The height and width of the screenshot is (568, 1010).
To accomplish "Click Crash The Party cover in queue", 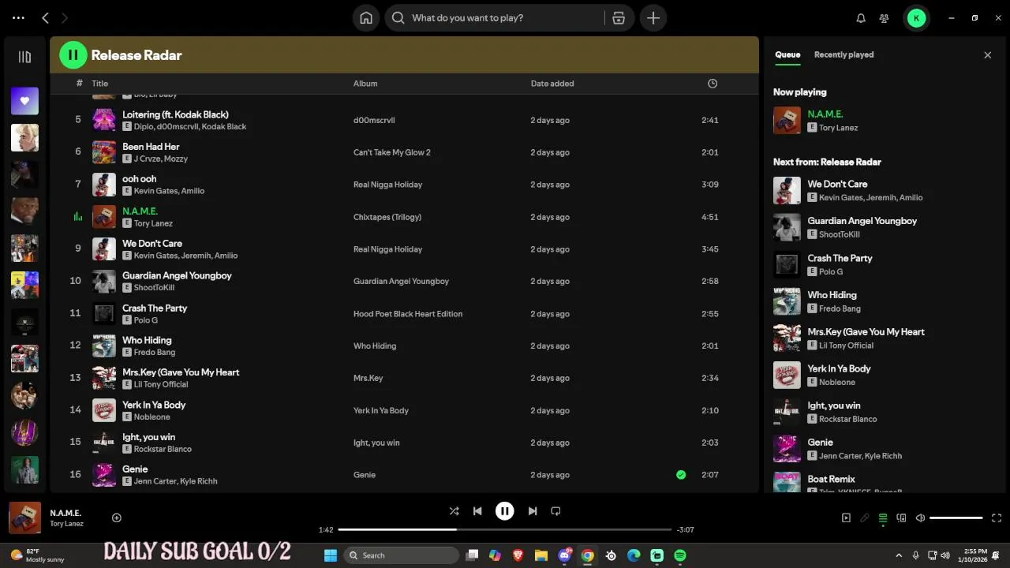I will (787, 264).
